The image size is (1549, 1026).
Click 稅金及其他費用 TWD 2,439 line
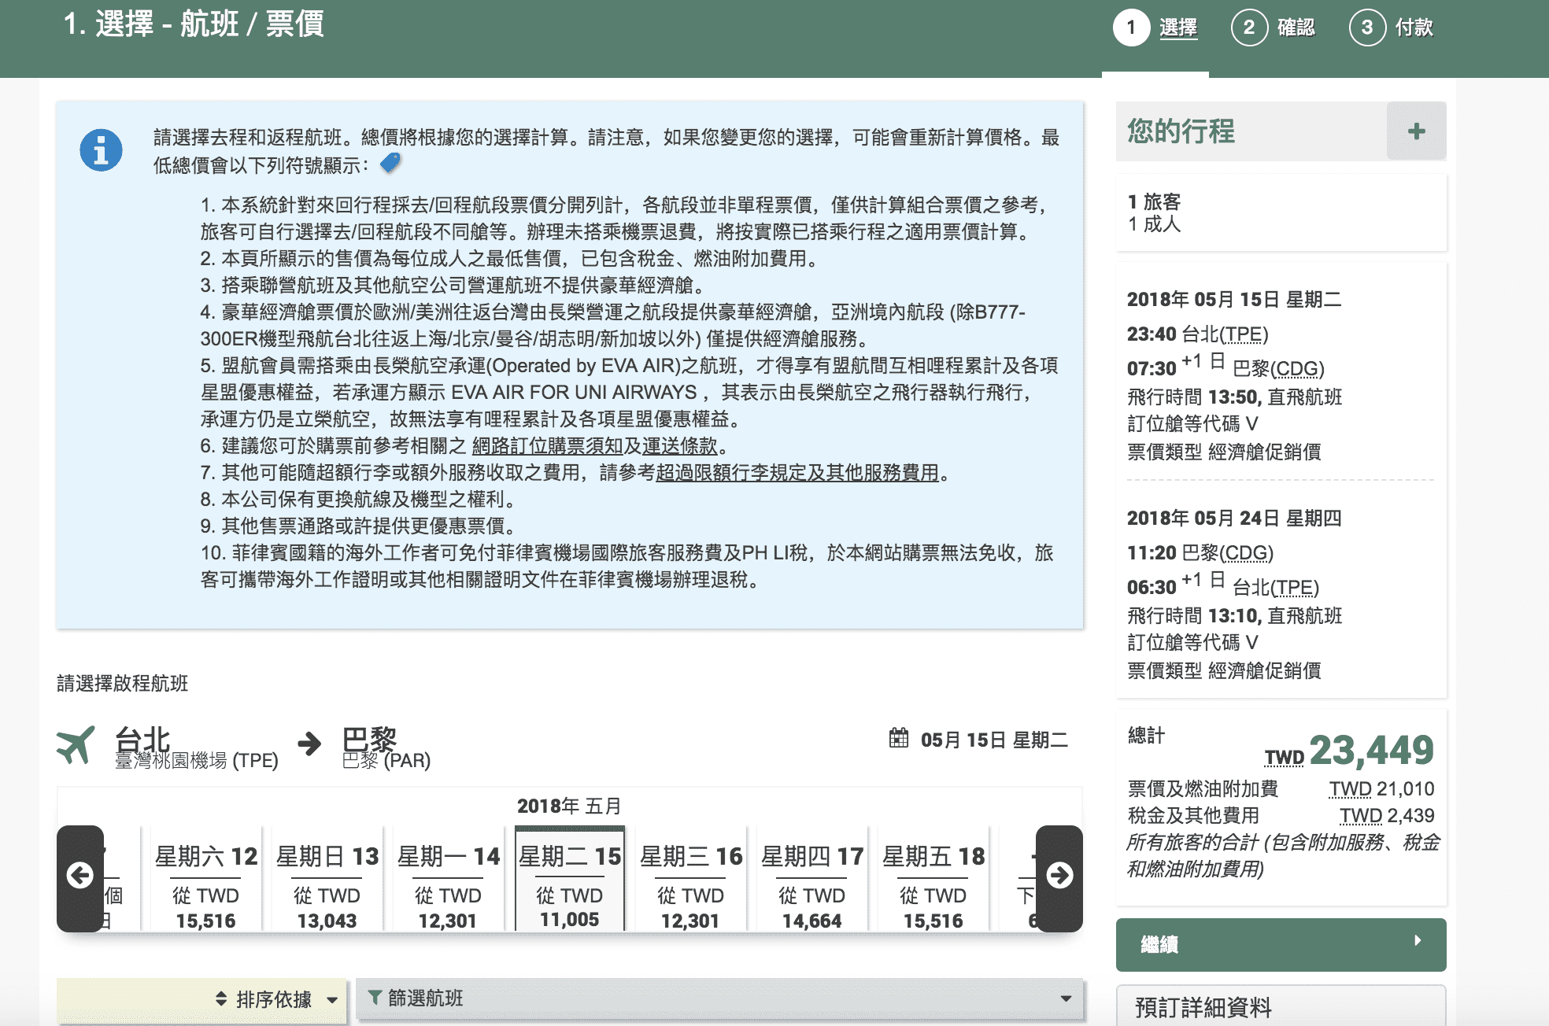tap(1281, 816)
